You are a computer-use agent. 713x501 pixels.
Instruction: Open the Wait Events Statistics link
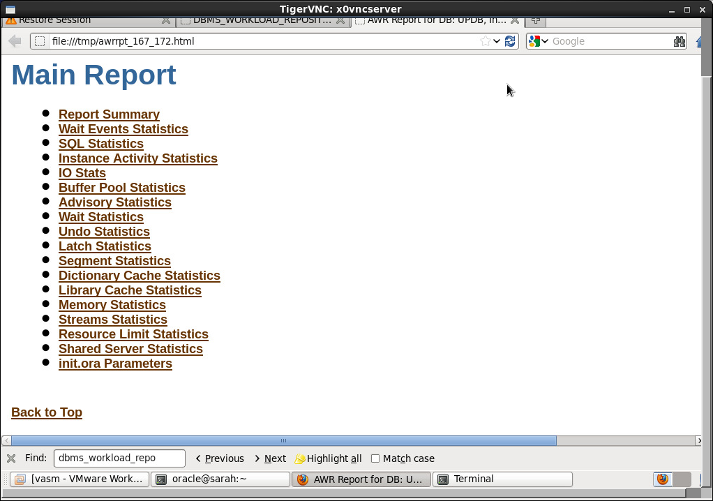pyautogui.click(x=123, y=129)
